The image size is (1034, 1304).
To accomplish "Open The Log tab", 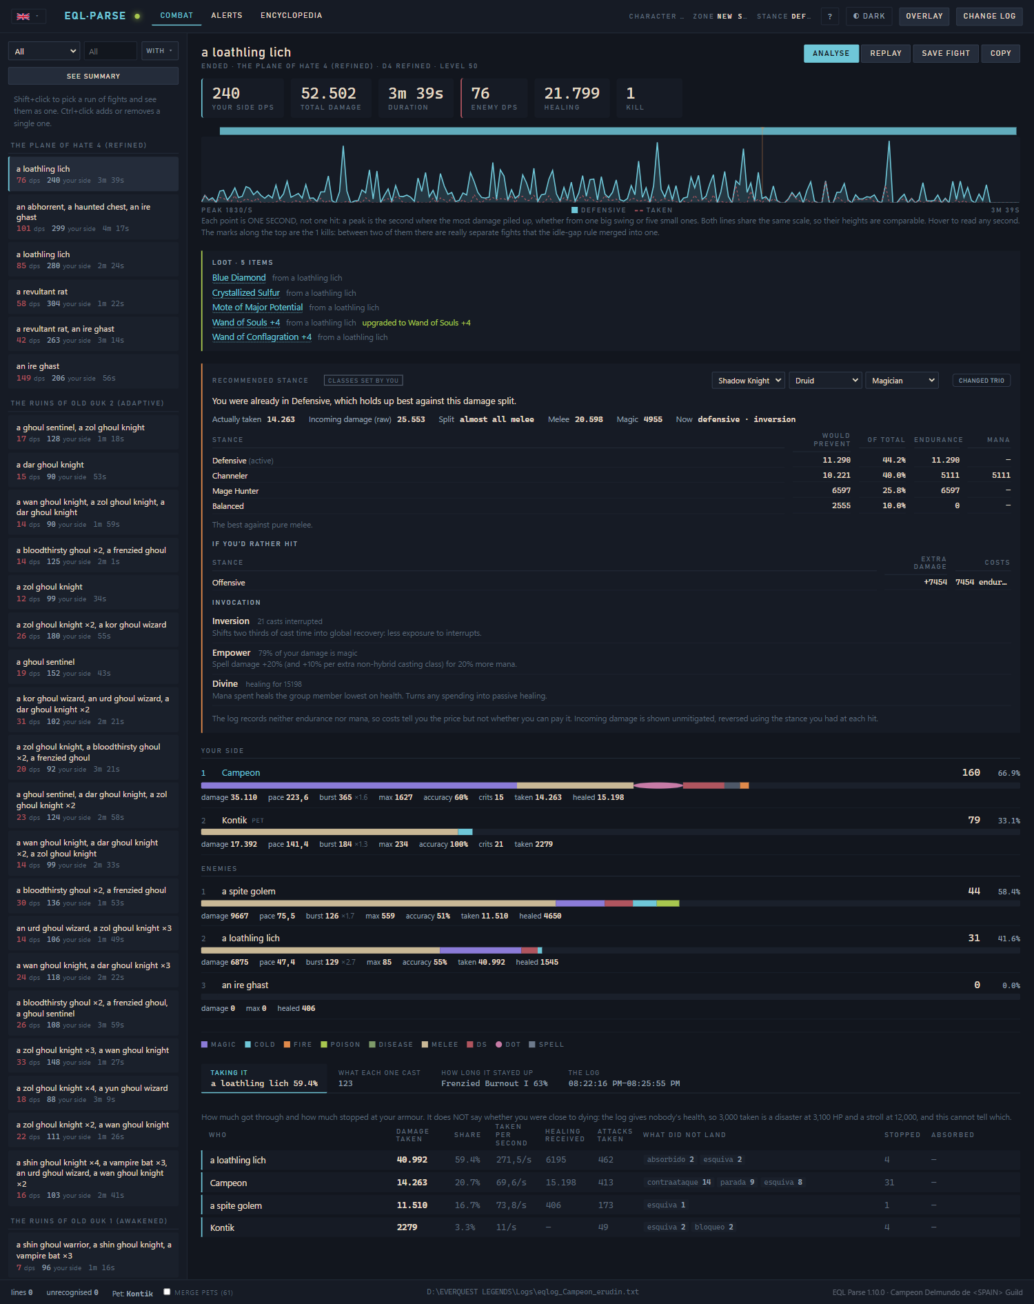I will coord(624,1078).
